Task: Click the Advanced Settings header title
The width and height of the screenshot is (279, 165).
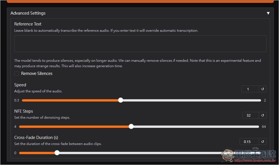Action: tap(28, 13)
